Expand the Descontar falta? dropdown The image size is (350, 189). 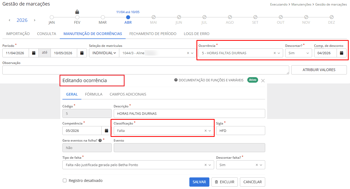[261, 165]
